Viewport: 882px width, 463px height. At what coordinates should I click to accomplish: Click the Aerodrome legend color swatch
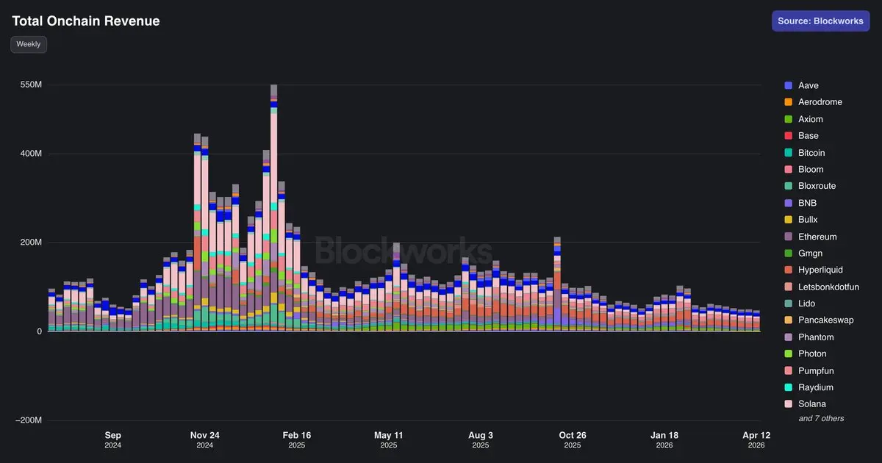[x=789, y=102]
